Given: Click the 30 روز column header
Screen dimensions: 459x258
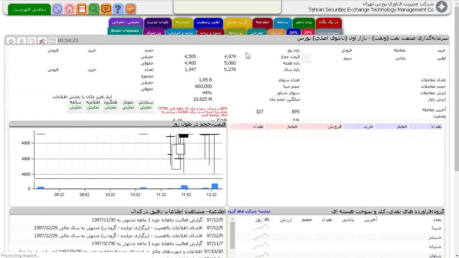Looking at the screenshot, I should (x=262, y=220).
